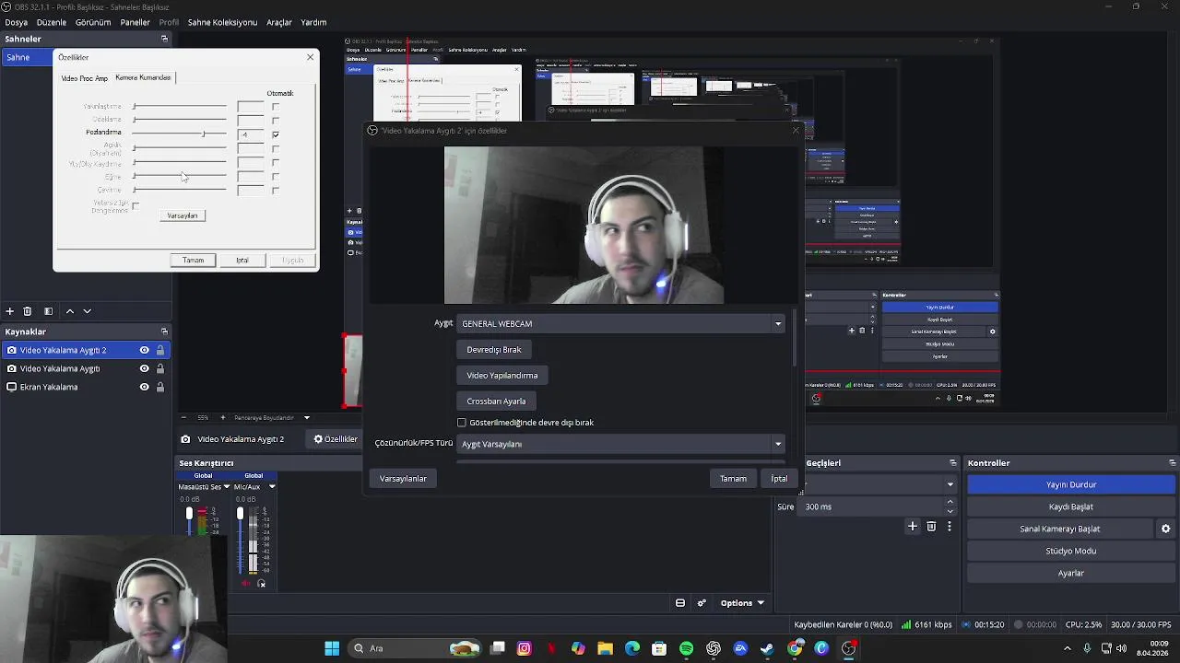The width and height of the screenshot is (1180, 663).
Task: Select the Kamera Kumandası tab
Action: coord(143,77)
